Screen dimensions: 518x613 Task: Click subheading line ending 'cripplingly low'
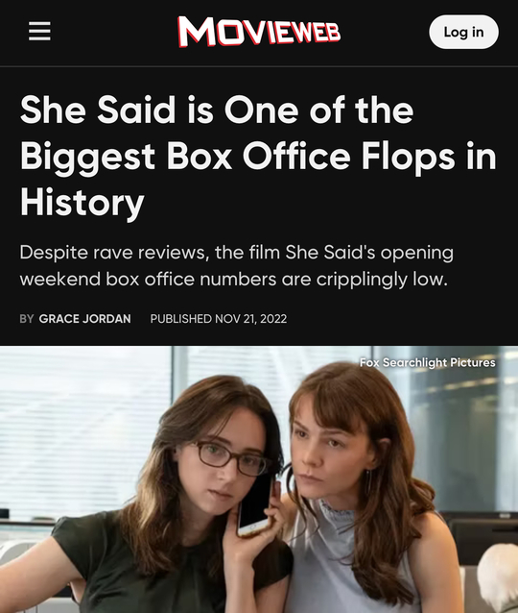tap(233, 280)
